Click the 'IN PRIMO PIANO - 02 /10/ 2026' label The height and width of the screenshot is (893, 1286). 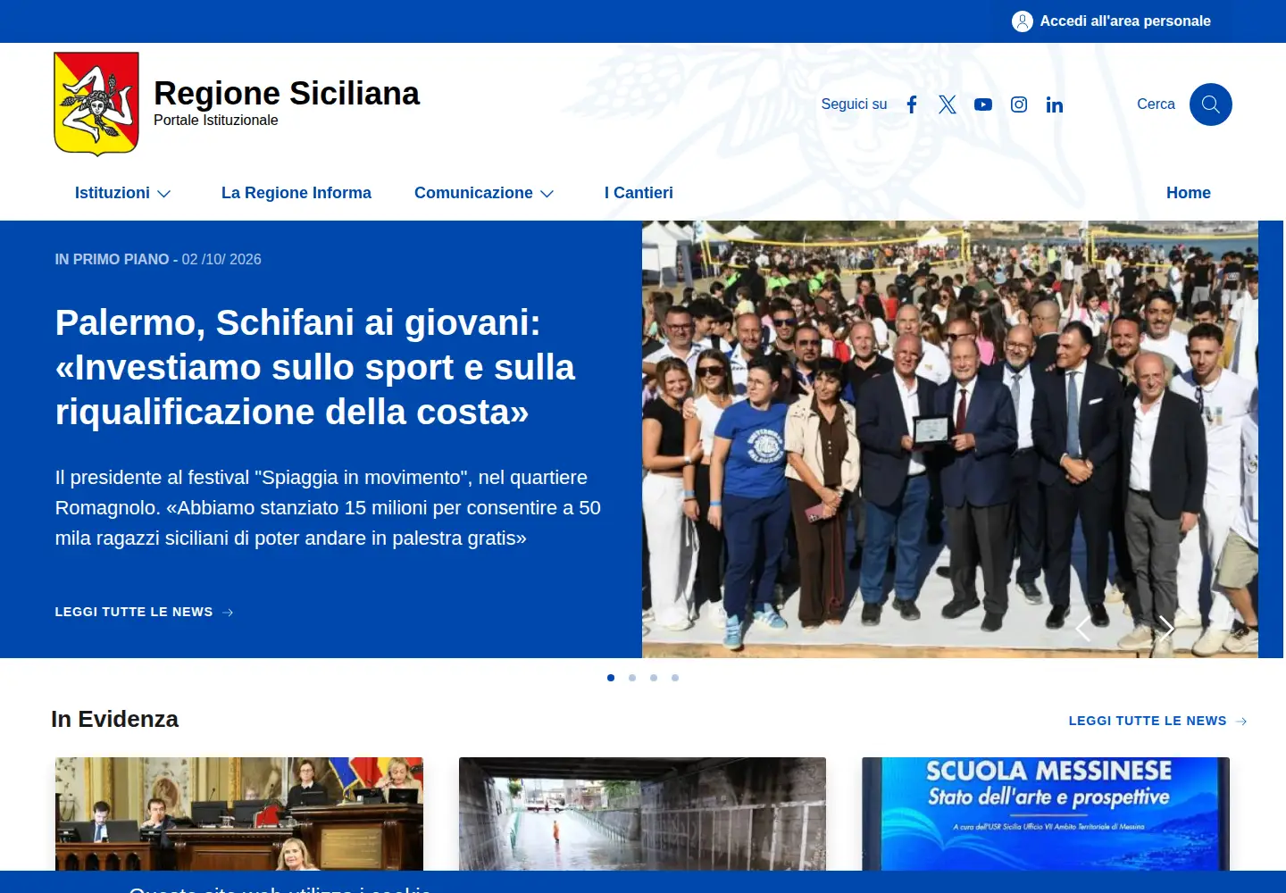pyautogui.click(x=158, y=260)
